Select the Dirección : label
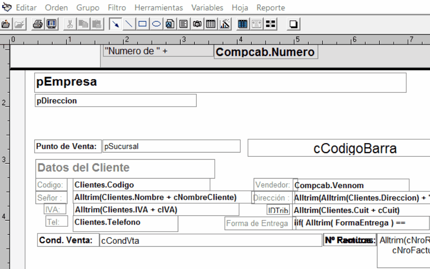Image resolution: width=430 pixels, height=269 pixels. (x=272, y=198)
